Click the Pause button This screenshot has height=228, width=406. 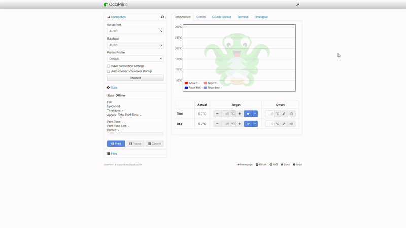click(135, 144)
